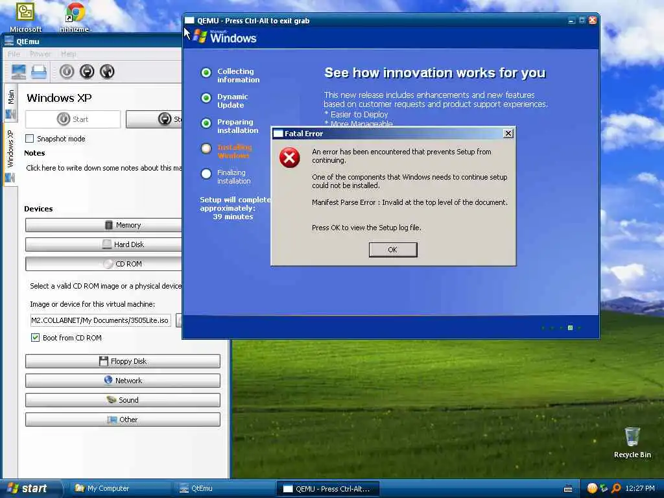Screen dimensions: 664x498
Task: Click the taskbar clock showing 12:27 PM
Action: pos(640,488)
